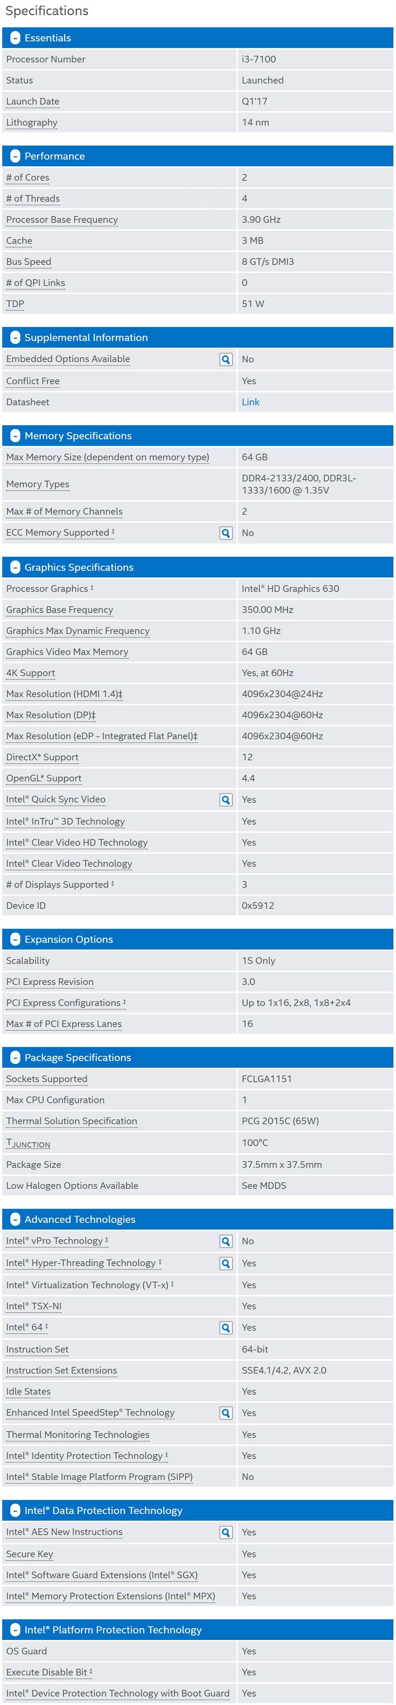Click magnifier icon for Hyper-Threading Technology

(x=226, y=1263)
